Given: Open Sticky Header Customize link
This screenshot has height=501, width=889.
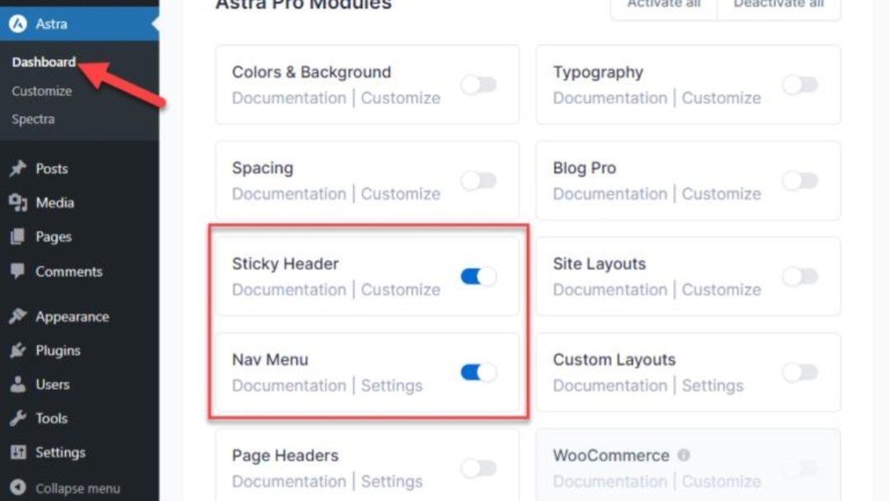Looking at the screenshot, I should (400, 290).
